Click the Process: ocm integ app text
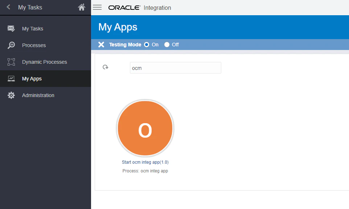Screen dimensions: 349x209 [145, 171]
